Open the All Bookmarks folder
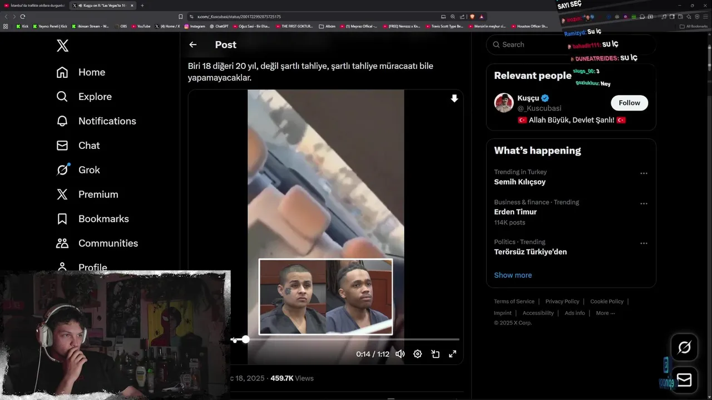Screen dimensions: 712x400 point(694,26)
